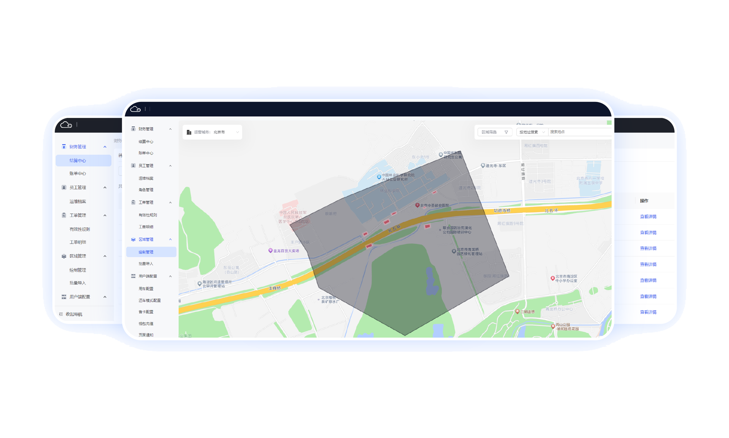Viewport: 729px width, 438px height.
Task: Click the first 查看详情 link in the back window
Action: 648,217
